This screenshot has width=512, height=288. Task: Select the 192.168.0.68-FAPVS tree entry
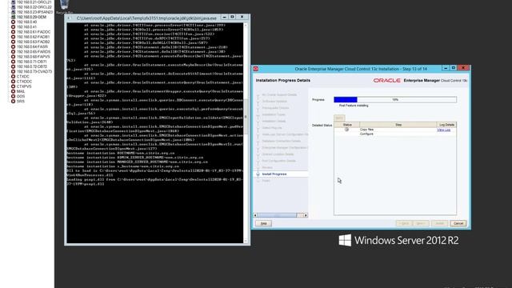[33, 57]
